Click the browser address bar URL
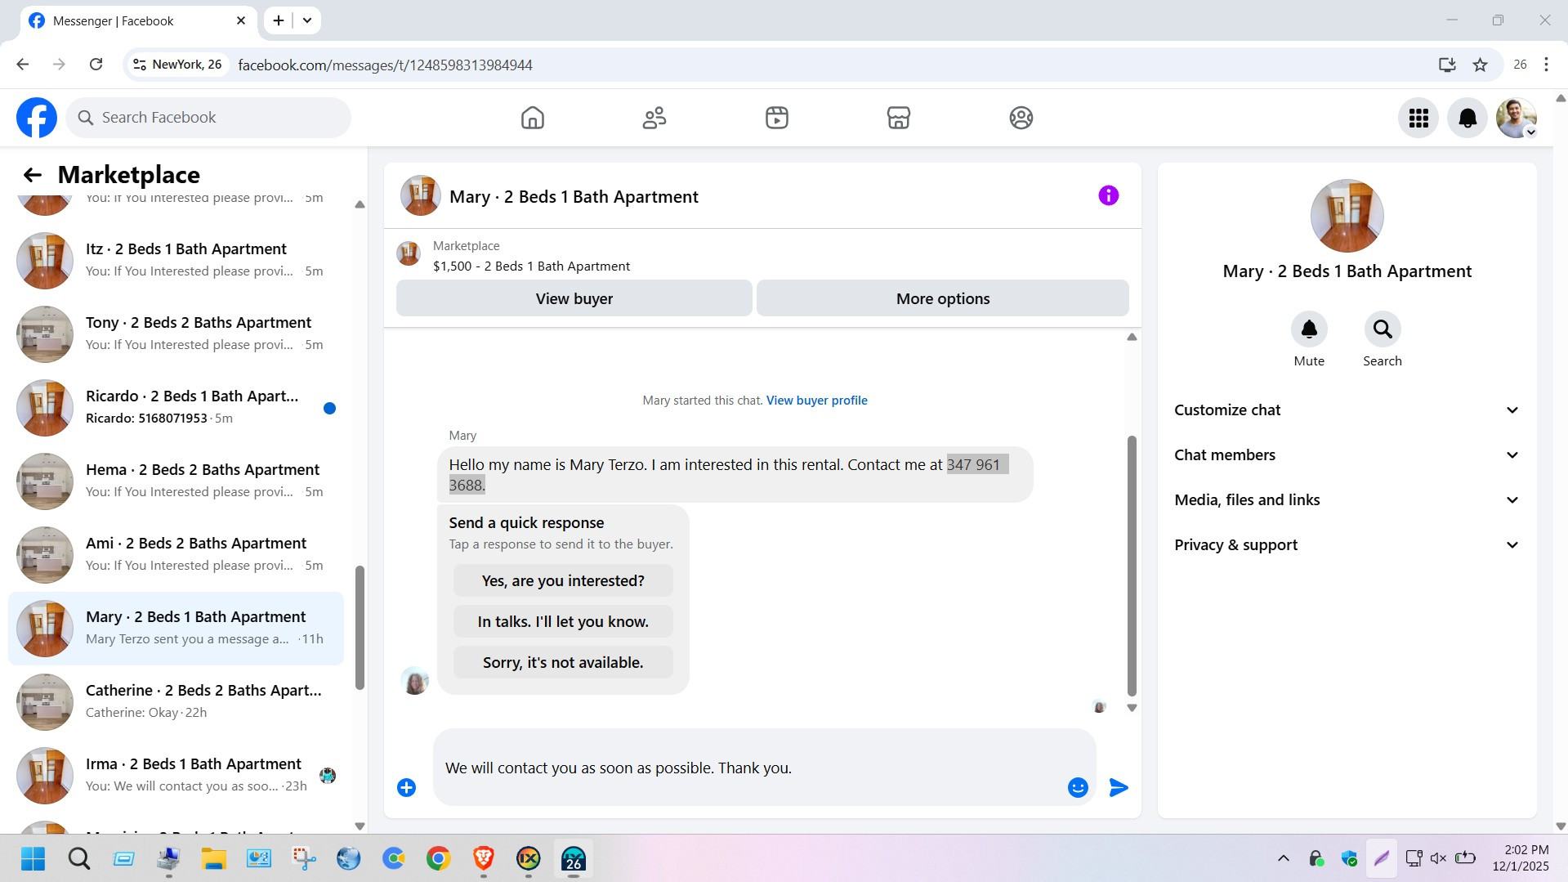The height and width of the screenshot is (882, 1568). pos(385,65)
